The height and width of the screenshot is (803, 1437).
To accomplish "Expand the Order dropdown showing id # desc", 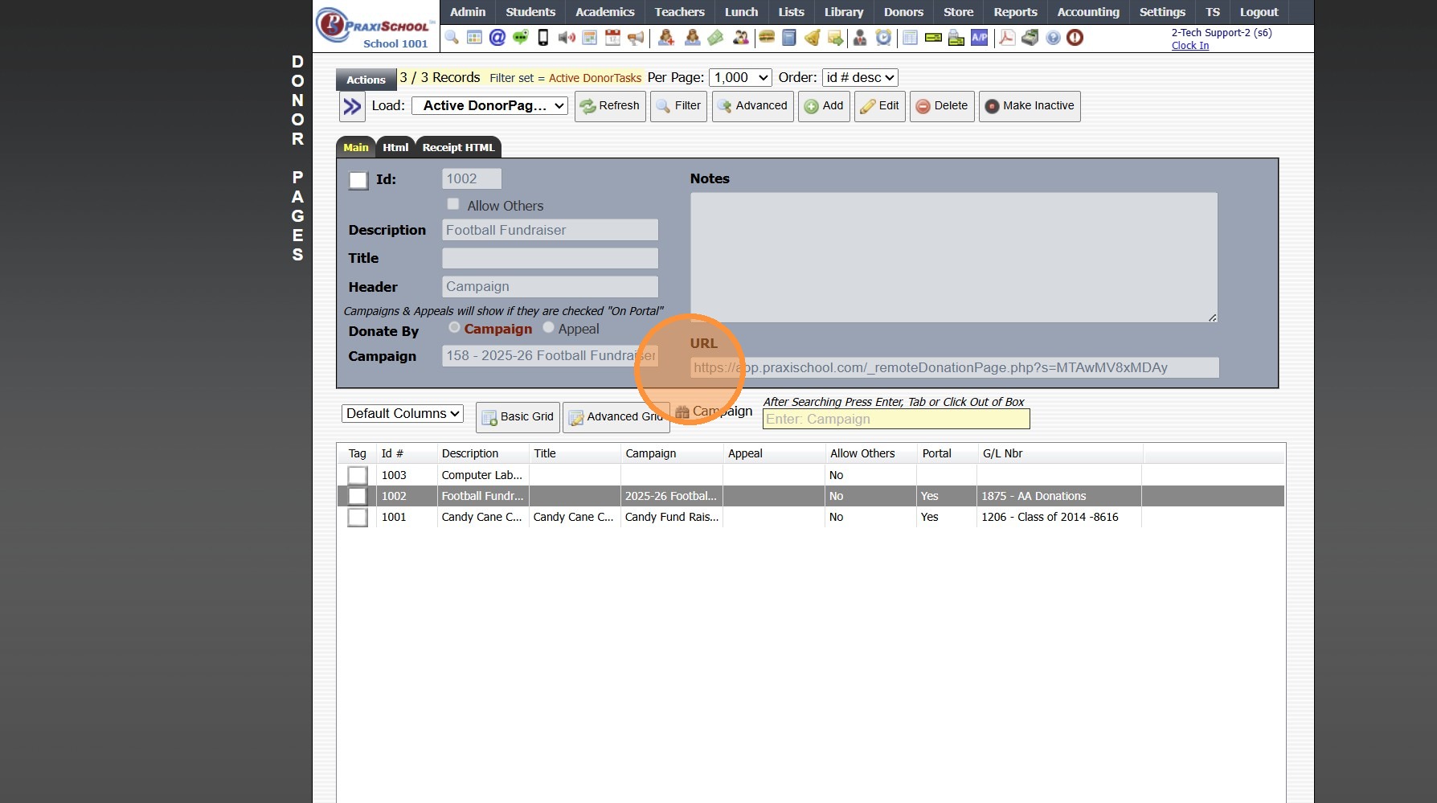I will tap(859, 78).
